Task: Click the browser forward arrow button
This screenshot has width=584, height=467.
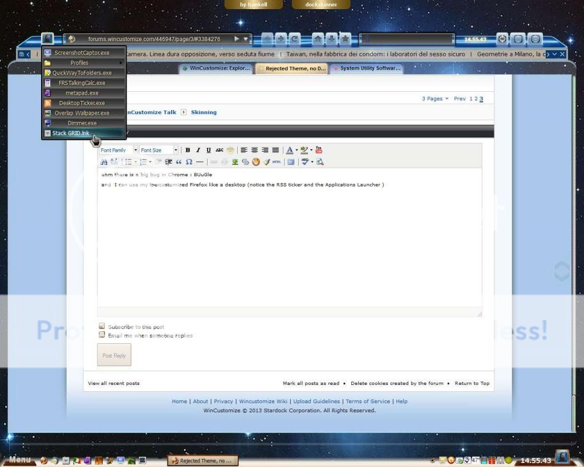Action: 281,39
